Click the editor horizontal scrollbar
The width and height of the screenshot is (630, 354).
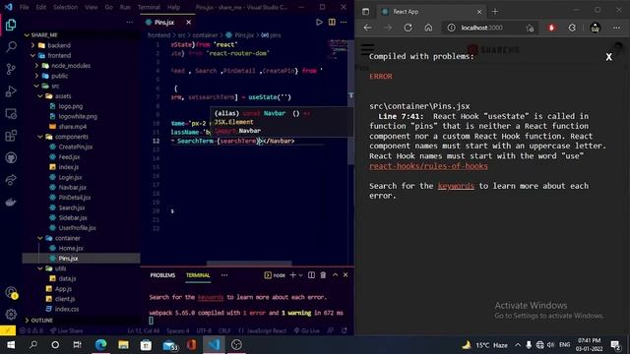click(x=249, y=264)
